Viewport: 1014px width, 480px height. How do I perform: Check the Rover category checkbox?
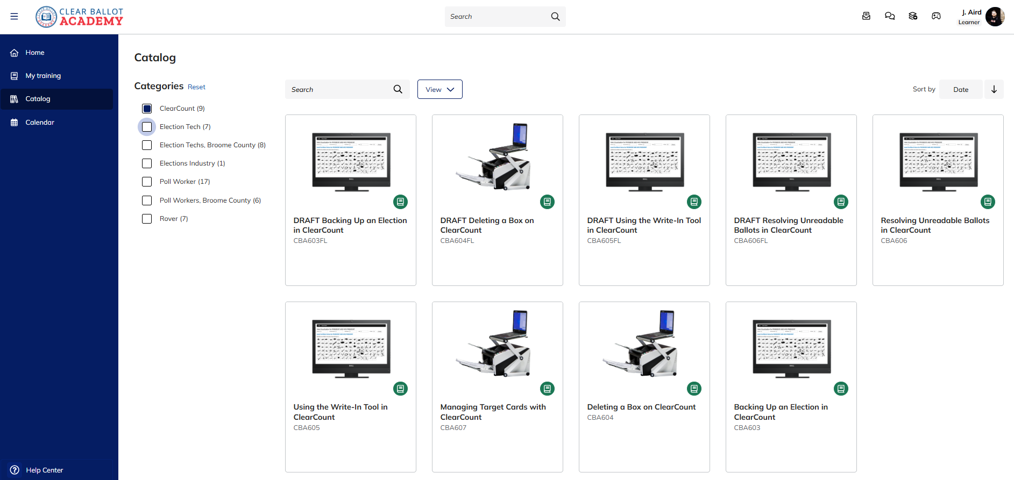pyautogui.click(x=147, y=219)
